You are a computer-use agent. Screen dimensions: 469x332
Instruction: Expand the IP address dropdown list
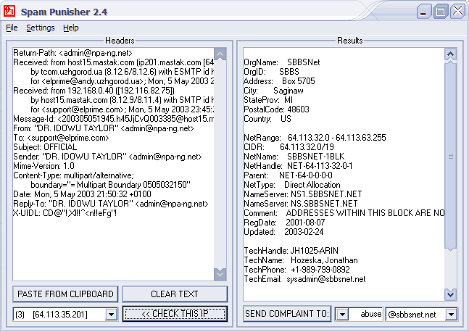coord(111,315)
